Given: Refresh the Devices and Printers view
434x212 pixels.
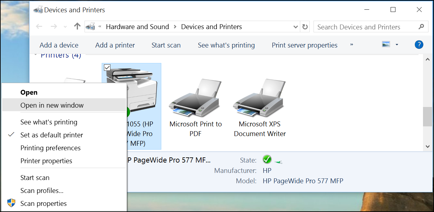Looking at the screenshot, I should pyautogui.click(x=305, y=27).
